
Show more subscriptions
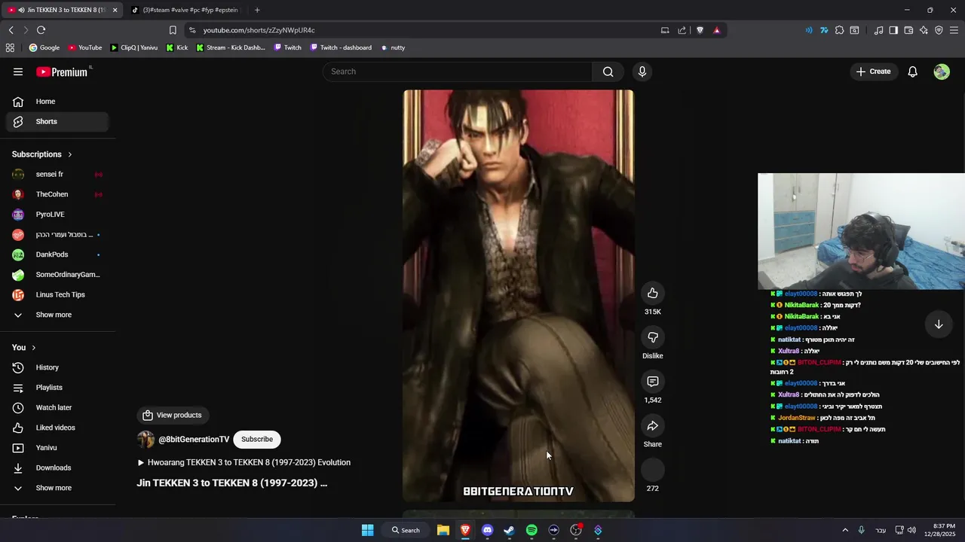[54, 315]
